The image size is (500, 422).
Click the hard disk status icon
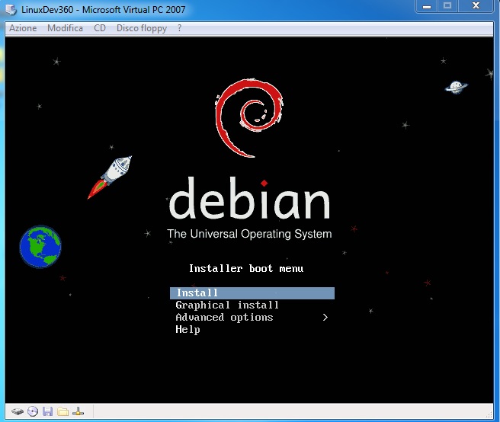(x=18, y=411)
